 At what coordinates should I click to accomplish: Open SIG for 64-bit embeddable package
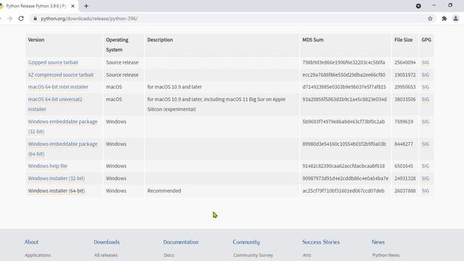[x=426, y=144]
